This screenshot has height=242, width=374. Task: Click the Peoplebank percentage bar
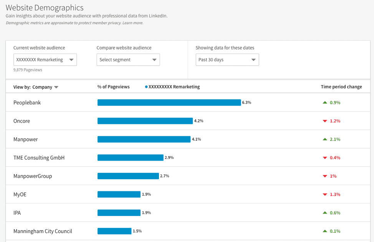[169, 102]
